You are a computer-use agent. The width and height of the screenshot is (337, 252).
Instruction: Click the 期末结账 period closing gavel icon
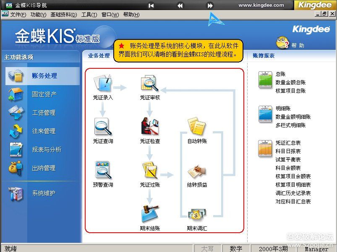point(149,214)
